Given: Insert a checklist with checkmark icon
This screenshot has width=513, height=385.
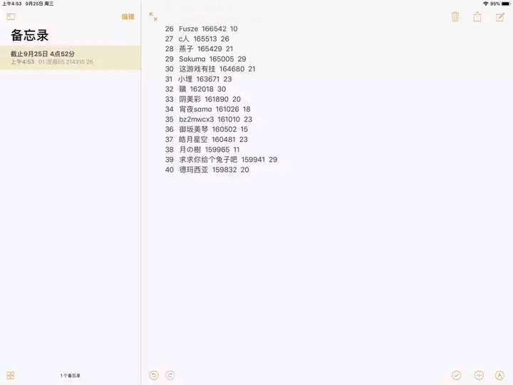Looking at the screenshot, I should click(x=457, y=375).
